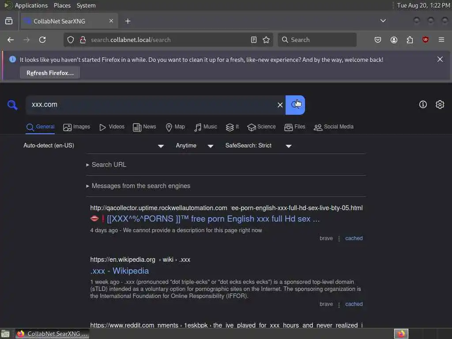Viewport: 452px width, 339px height.
Task: Open extensions puzzle icon
Action: pyautogui.click(x=410, y=40)
